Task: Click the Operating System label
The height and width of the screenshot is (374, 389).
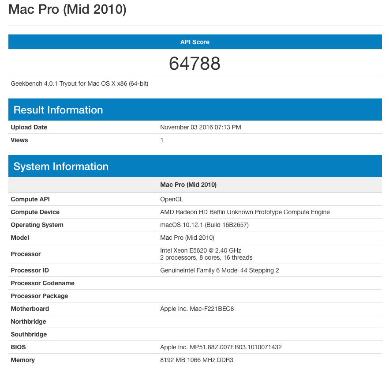Action: [37, 225]
